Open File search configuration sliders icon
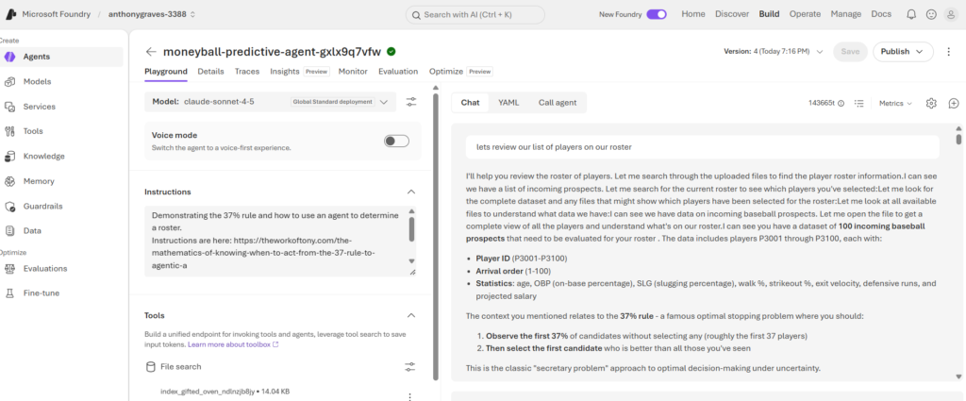The image size is (966, 401). coord(410,366)
